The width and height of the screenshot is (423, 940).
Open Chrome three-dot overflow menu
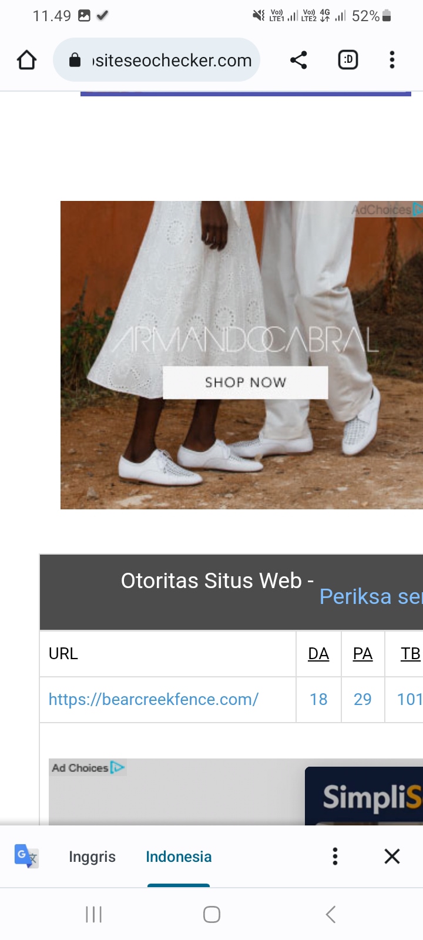coord(392,60)
